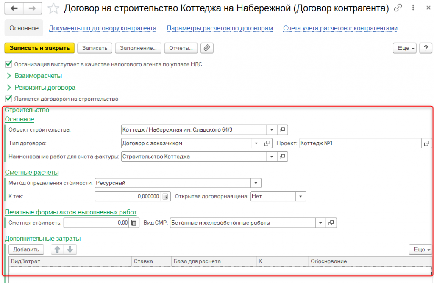Open calculator for the К тек field
Screen dimensions: 434x283
tap(166, 196)
